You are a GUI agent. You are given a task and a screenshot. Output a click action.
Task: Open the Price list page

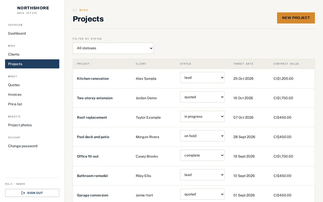pyautogui.click(x=32, y=104)
